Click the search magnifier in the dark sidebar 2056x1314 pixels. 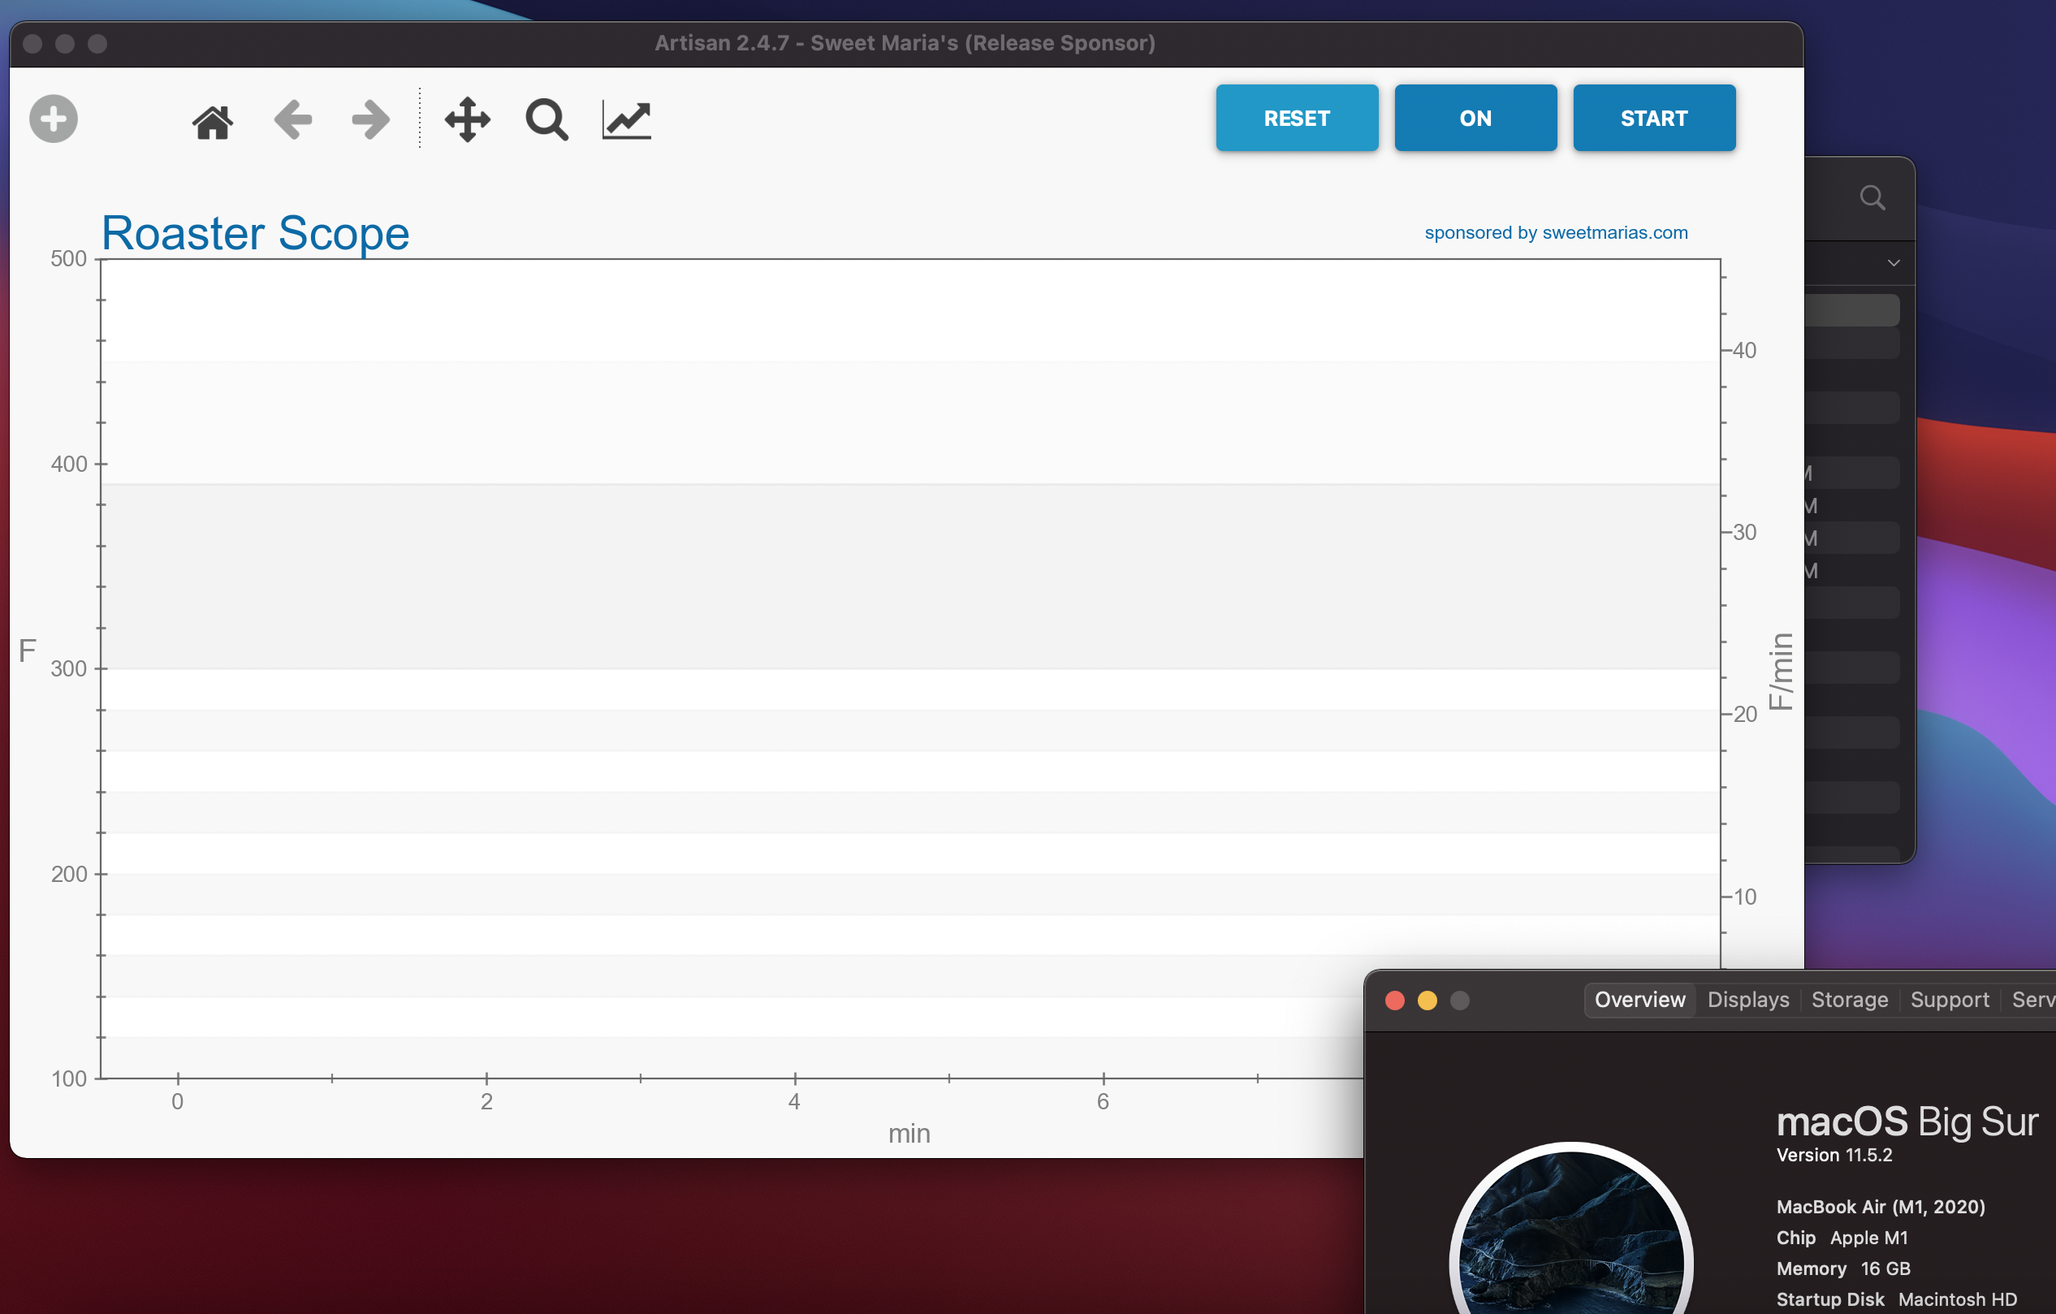point(1872,197)
